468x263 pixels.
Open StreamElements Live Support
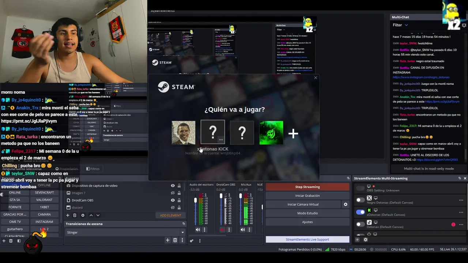307,239
